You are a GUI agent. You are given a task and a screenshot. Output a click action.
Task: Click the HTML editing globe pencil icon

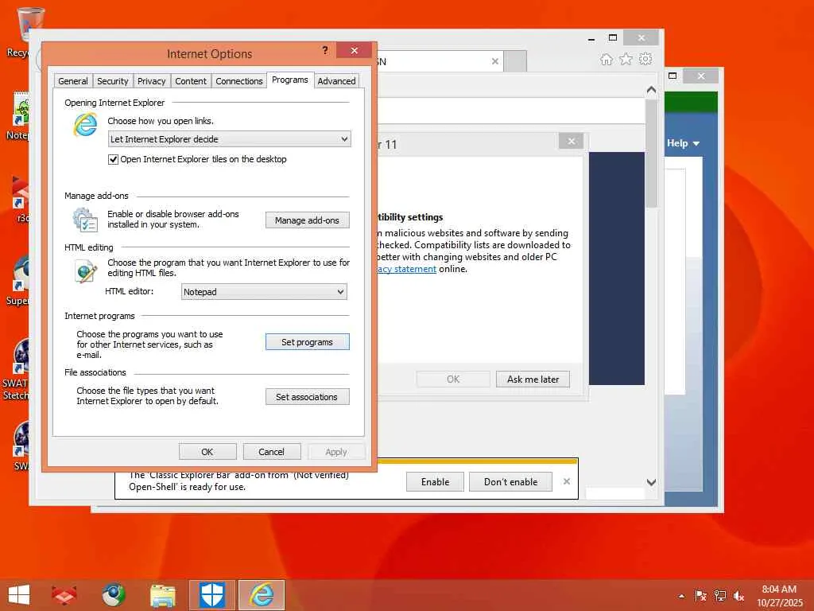86,271
